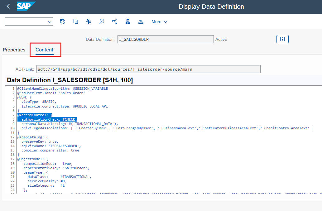
Task: Click line '@ClientHandling.algorithm: #SESSION_VARIABLE'
Action: coord(63,89)
